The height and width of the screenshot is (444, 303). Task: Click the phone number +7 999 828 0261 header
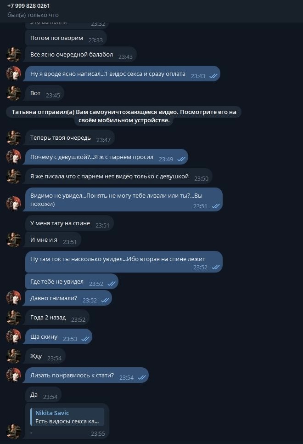(x=28, y=6)
